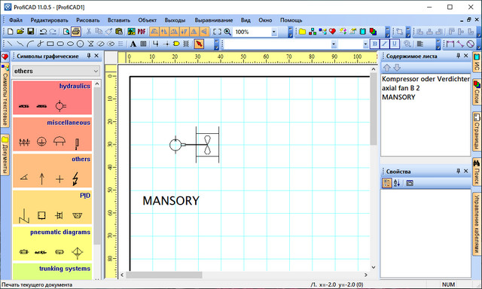This screenshot has width=482, height=289.
Task: Click the zoom magnifier icon
Action: (227, 32)
